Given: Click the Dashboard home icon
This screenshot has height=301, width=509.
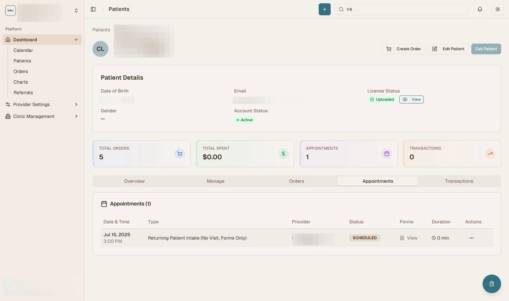Looking at the screenshot, I should [x=8, y=40].
